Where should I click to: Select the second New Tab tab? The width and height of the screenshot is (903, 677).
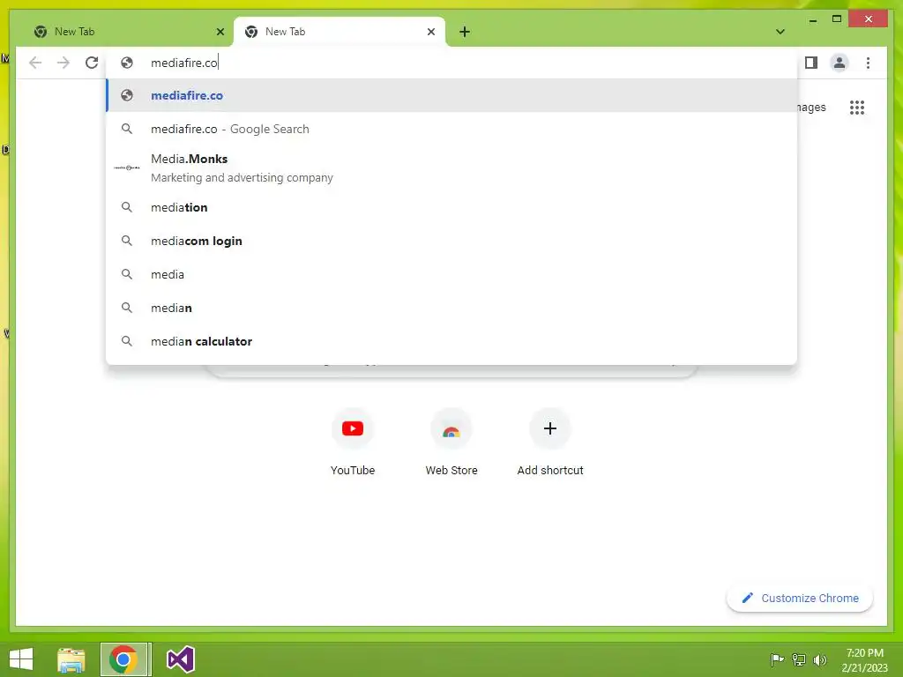click(x=339, y=32)
